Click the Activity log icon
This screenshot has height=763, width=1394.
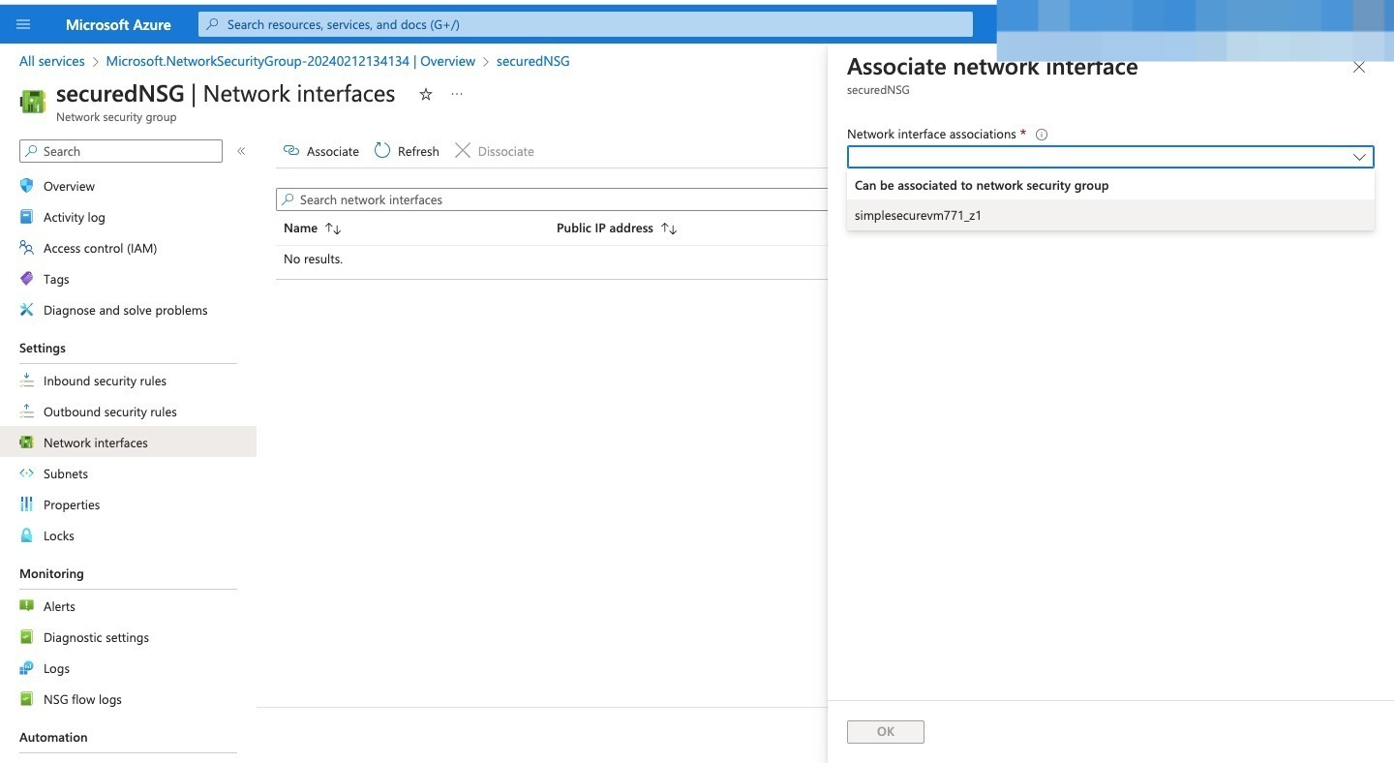point(27,217)
